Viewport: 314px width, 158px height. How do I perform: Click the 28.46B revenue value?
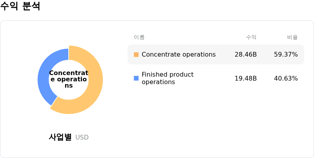point(246,55)
